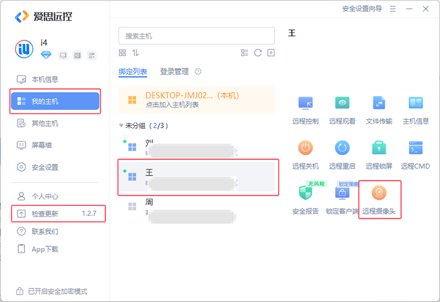Click the 爱思远控 logo

[43, 17]
